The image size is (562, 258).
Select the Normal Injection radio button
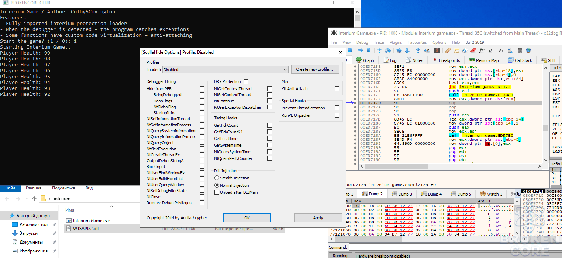(x=217, y=185)
